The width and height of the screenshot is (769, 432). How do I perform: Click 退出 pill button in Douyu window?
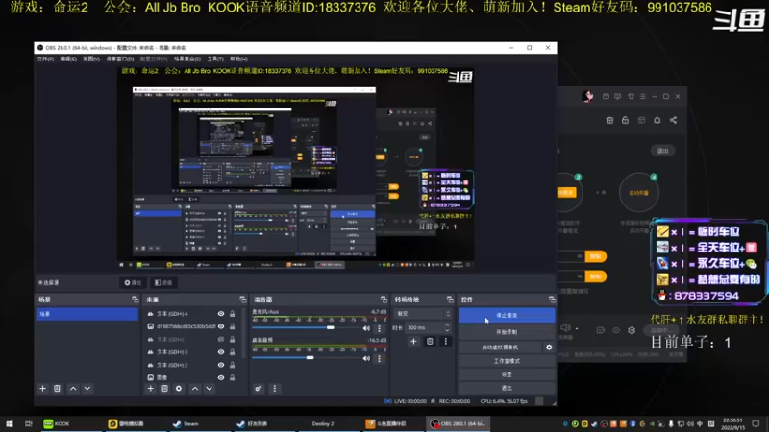tap(662, 151)
